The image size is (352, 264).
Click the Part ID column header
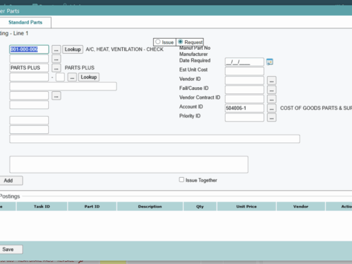point(92,207)
